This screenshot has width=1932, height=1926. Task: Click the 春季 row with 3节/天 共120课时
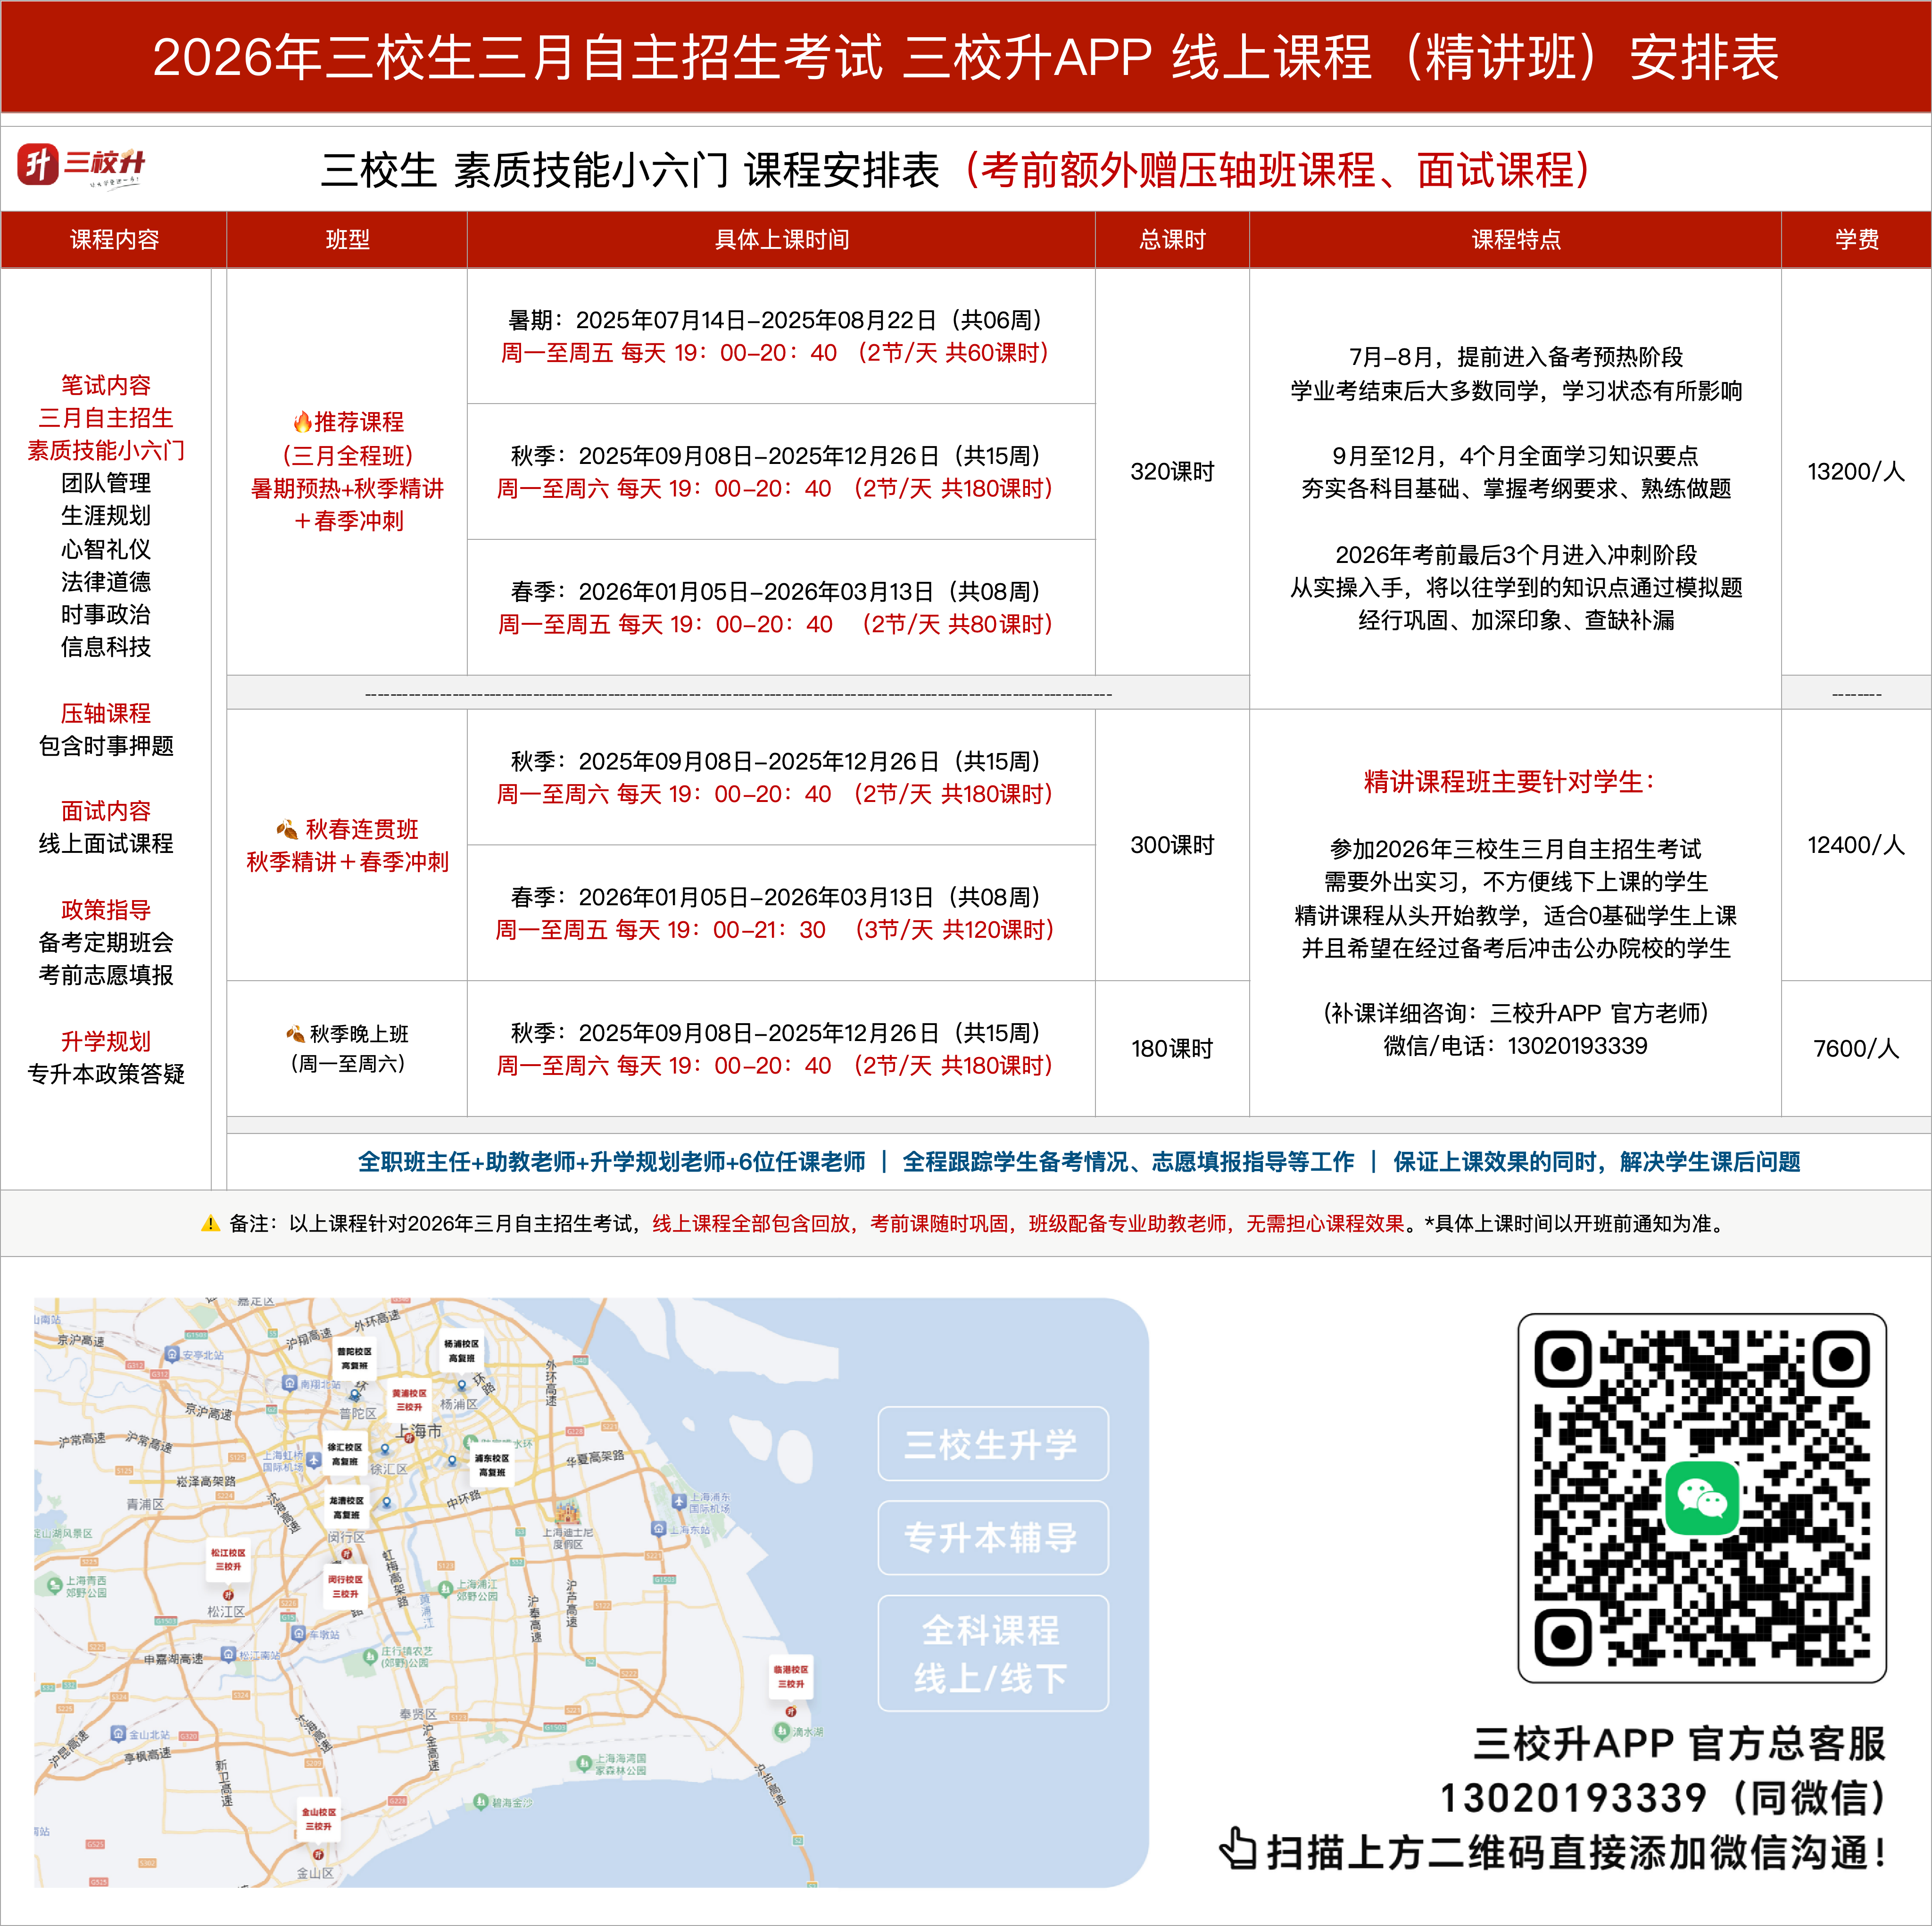coord(781,913)
